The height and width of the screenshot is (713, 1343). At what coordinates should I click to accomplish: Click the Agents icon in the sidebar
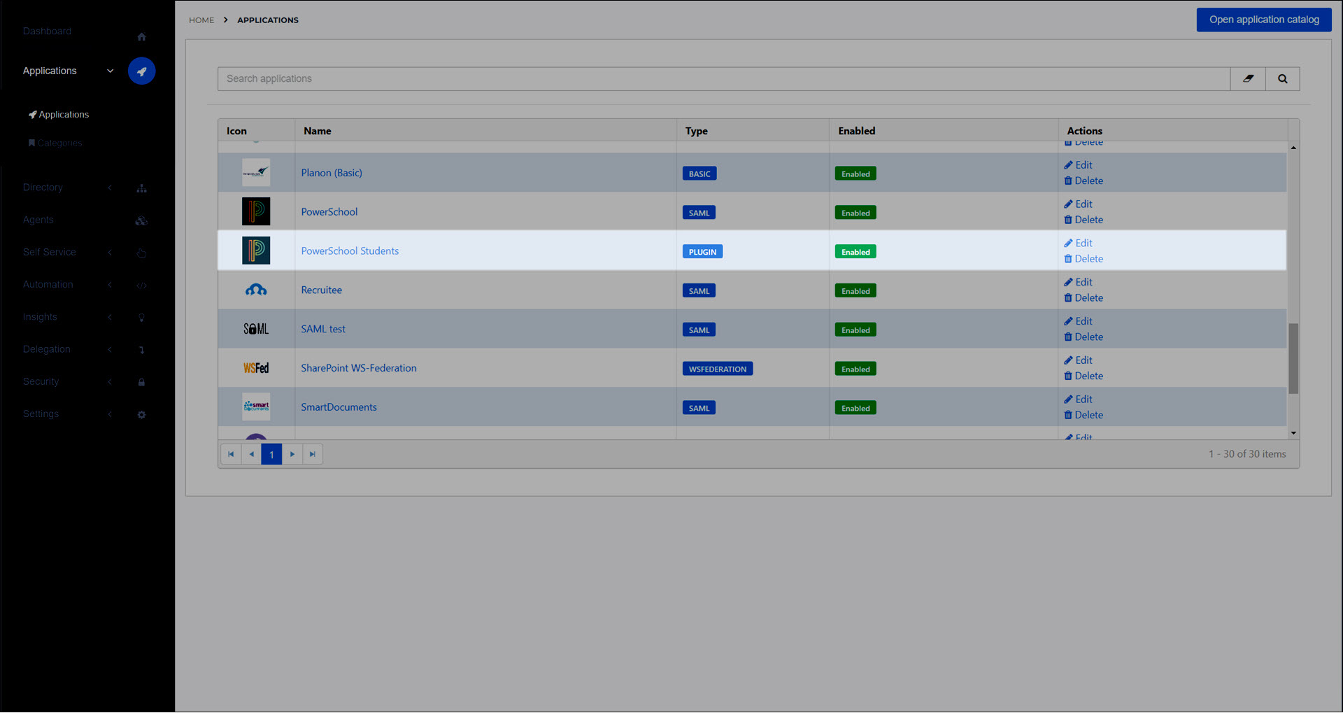click(141, 220)
